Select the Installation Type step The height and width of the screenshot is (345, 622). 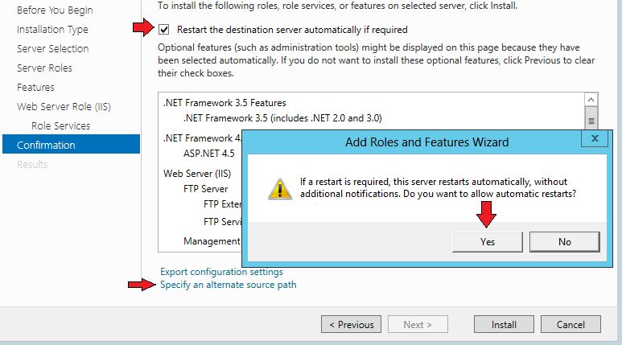click(52, 29)
